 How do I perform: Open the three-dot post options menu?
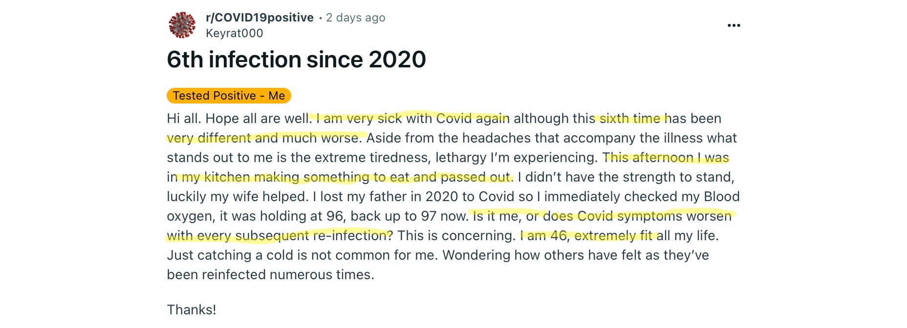(734, 25)
